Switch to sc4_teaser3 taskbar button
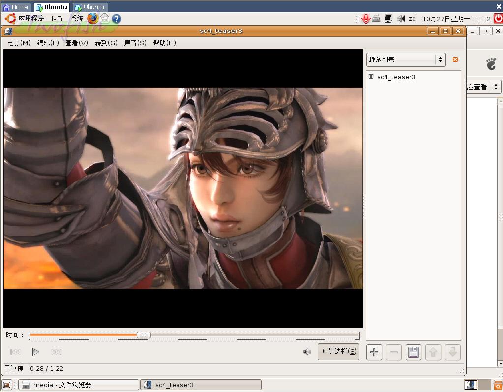Screen dimensions: 503x392 click(201, 385)
